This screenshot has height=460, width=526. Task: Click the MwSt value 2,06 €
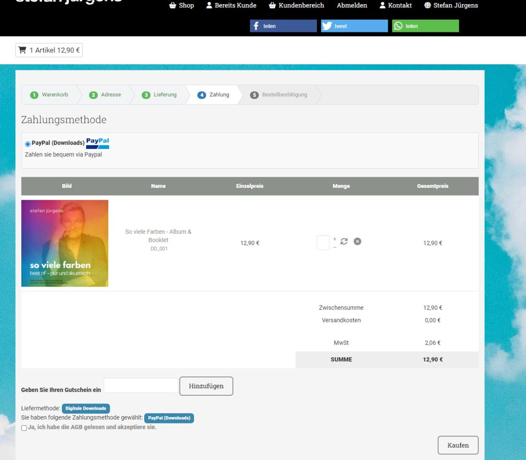[x=433, y=343]
